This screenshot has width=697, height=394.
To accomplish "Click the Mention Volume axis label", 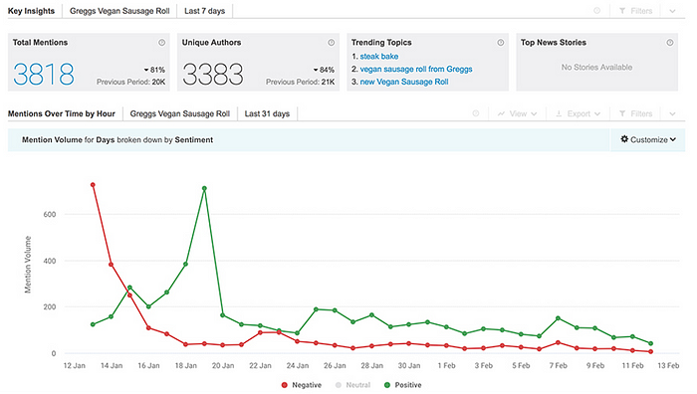I will click(x=28, y=265).
